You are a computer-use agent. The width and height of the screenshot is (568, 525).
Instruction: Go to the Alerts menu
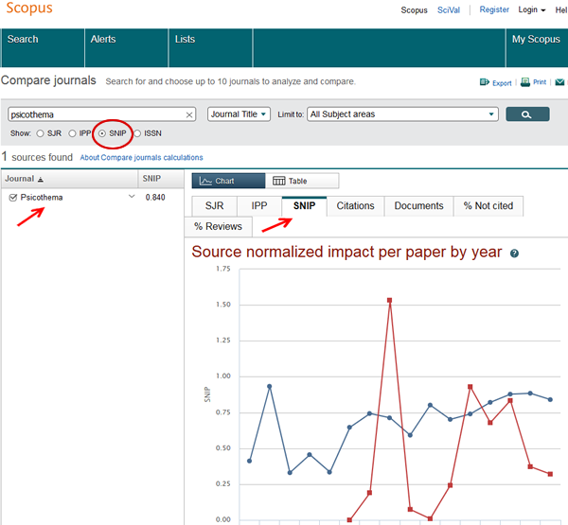103,39
